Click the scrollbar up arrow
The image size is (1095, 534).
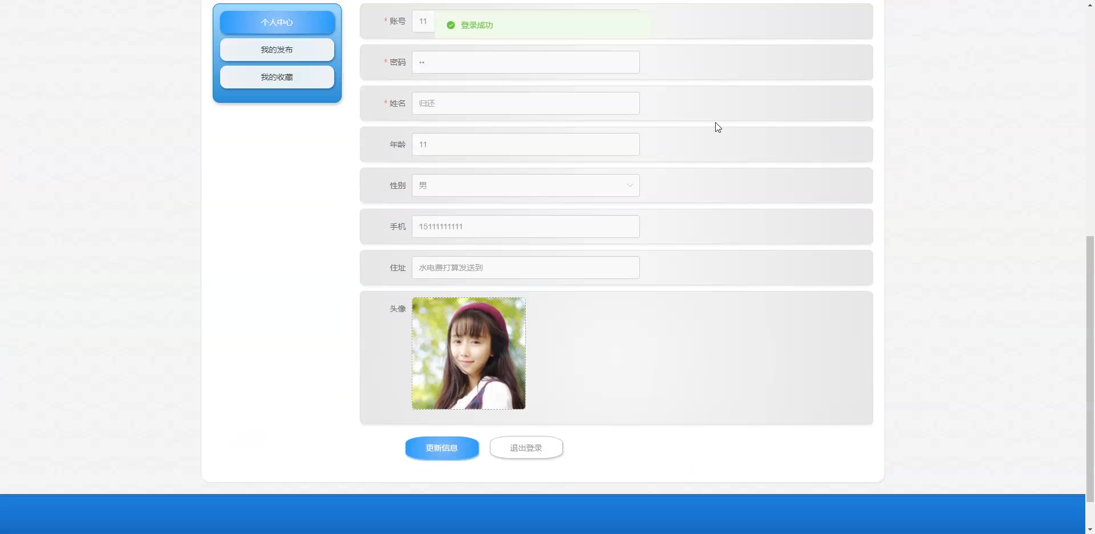coord(1090,5)
